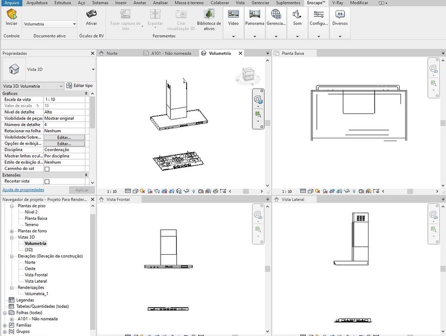The height and width of the screenshot is (336, 446).
Task: Click the Propriedades palette vertical scrollbar thumb
Action: click(92, 113)
